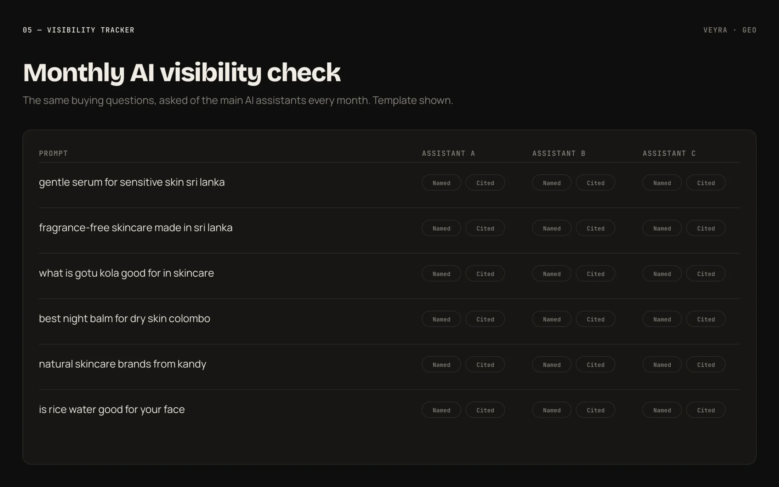
Task: Click the 'Template shown' subtitle text
Action: click(x=413, y=100)
